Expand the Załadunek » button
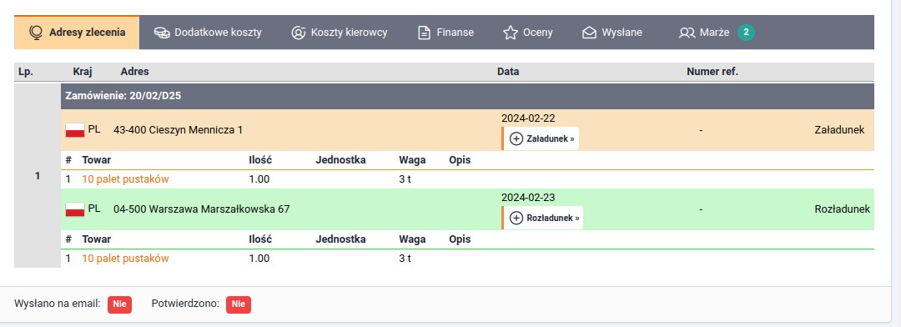 [x=541, y=138]
